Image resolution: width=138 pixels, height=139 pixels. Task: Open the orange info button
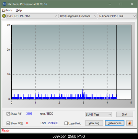coord(129,123)
